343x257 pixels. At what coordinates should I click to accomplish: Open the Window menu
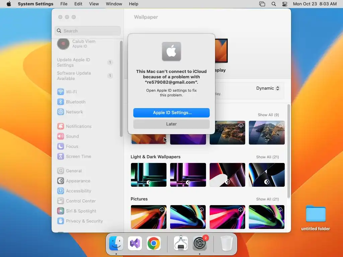(x=114, y=4)
